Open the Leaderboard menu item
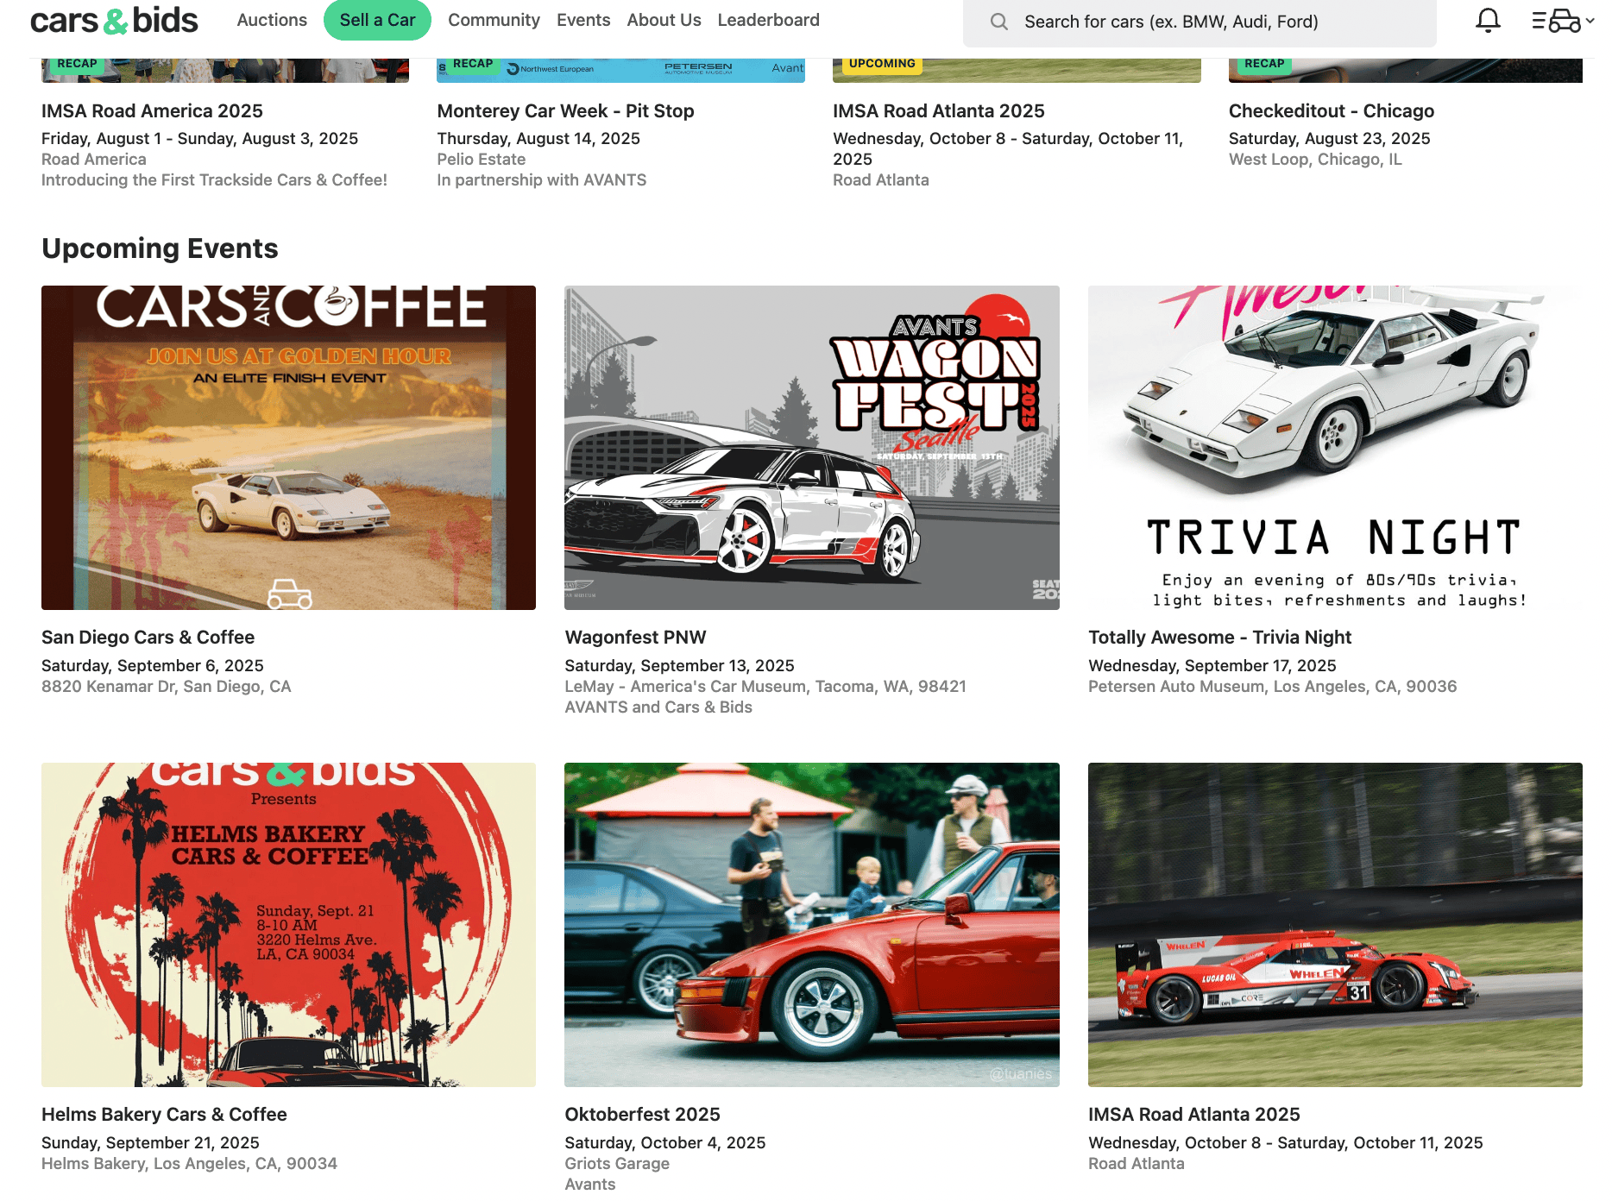This screenshot has width=1612, height=1201. pos(768,20)
